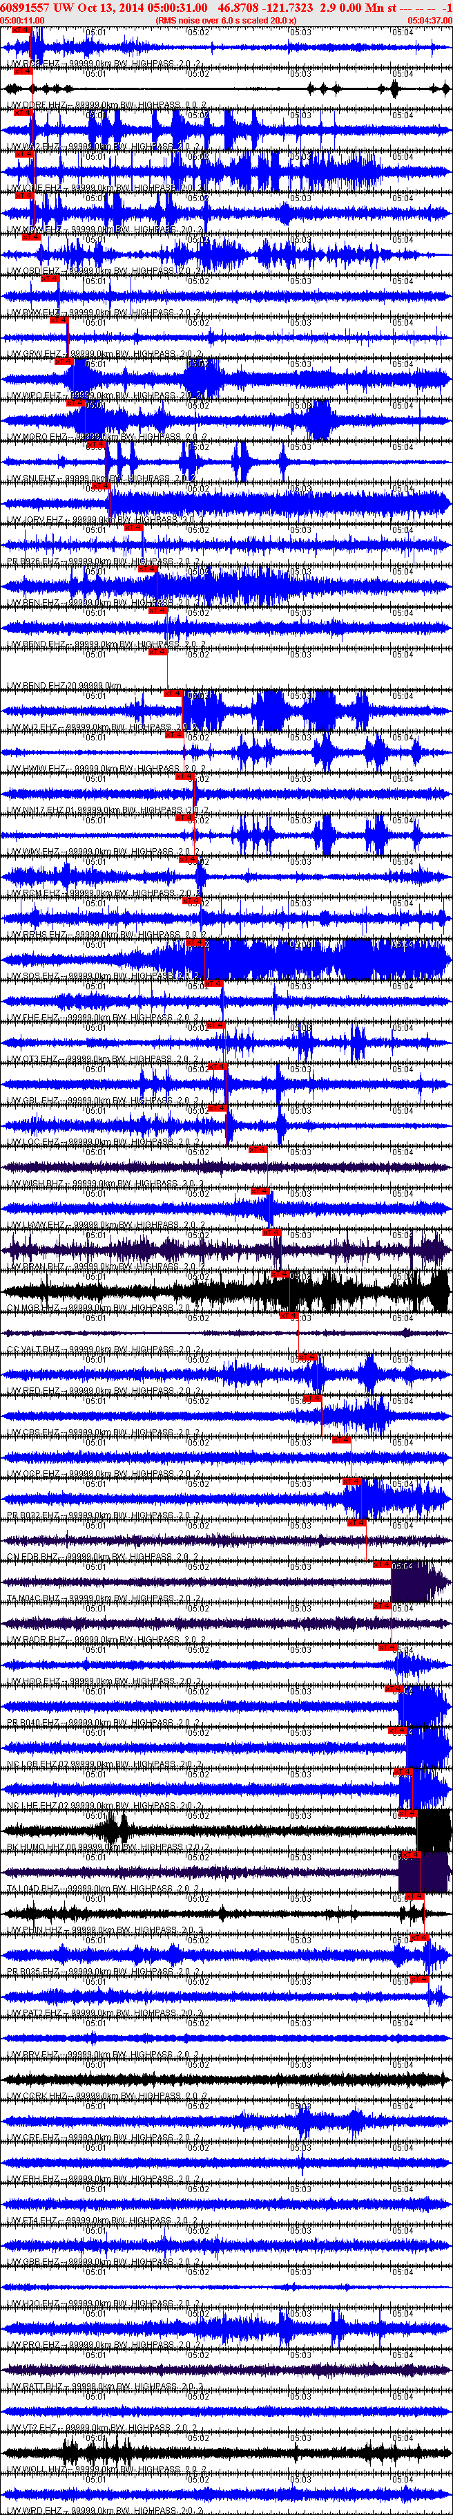453x2515 pixels.
Task: Select the "UW WPO EHZ" station label
Action: (x=33, y=395)
